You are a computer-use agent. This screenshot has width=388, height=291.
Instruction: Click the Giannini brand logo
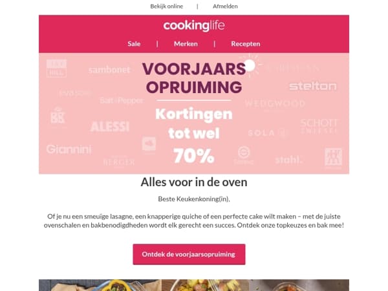tap(69, 149)
